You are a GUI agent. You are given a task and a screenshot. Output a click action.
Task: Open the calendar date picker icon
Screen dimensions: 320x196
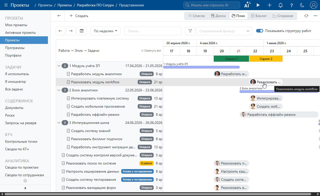[82, 31]
